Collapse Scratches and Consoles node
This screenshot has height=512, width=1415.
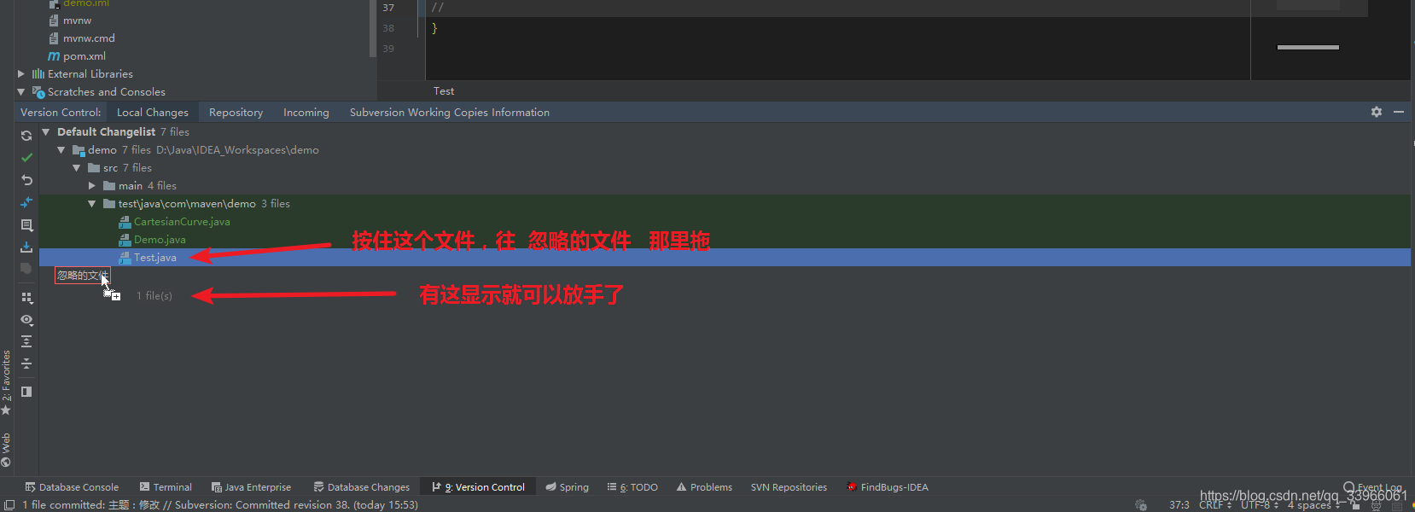click(21, 92)
